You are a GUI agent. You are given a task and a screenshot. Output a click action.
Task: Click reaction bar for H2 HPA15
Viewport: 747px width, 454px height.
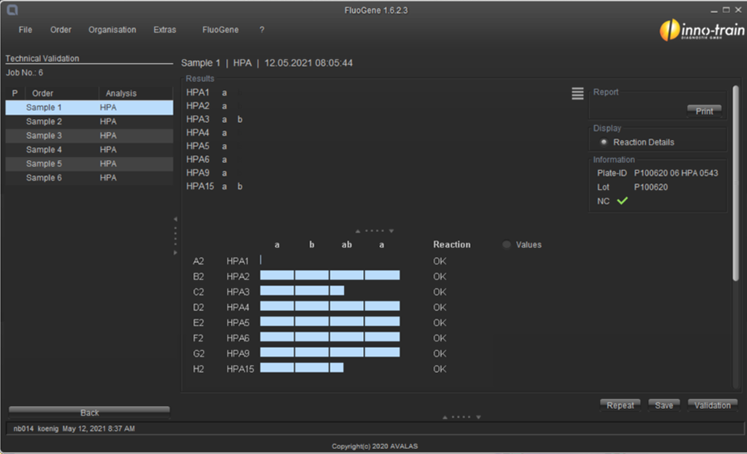(x=302, y=367)
